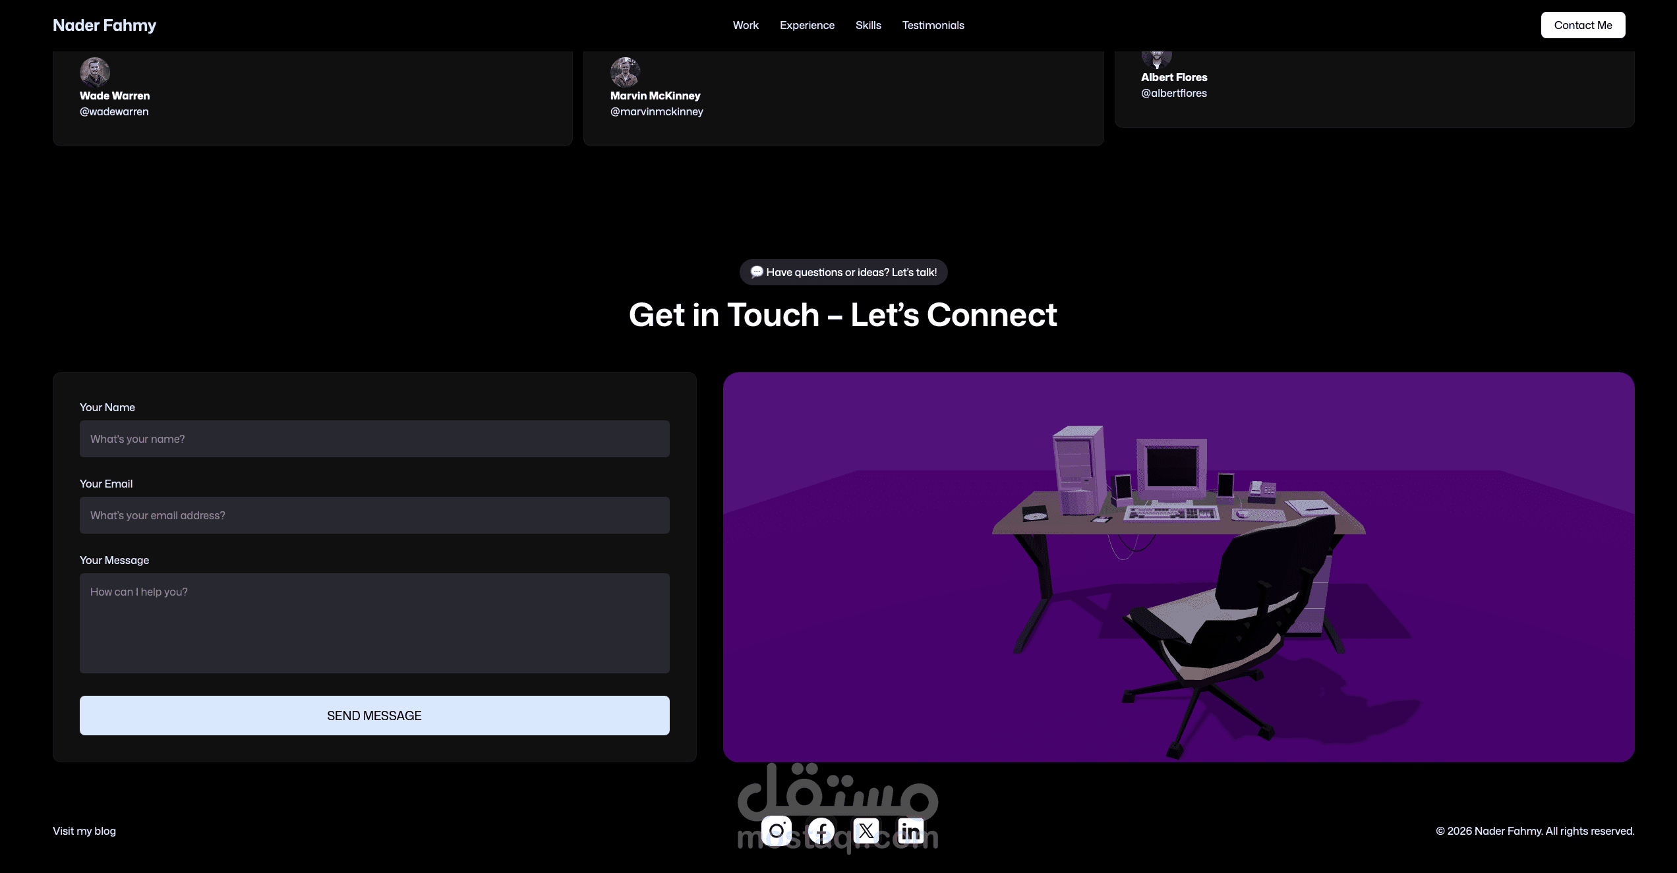Open the LinkedIn social icon
The height and width of the screenshot is (873, 1677).
910,831
